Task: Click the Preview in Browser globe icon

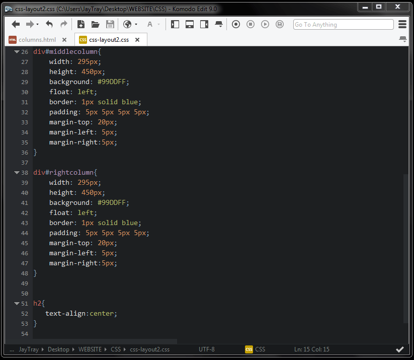Action: click(x=126, y=24)
